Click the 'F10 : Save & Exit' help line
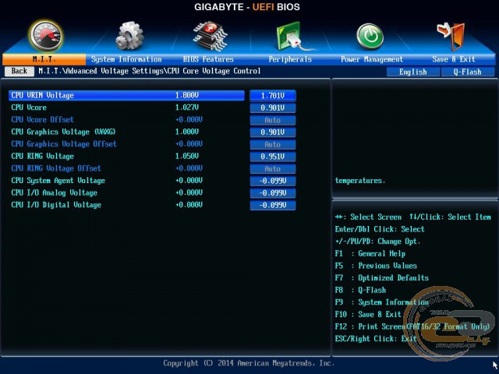This screenshot has width=499, height=374. pos(368,315)
